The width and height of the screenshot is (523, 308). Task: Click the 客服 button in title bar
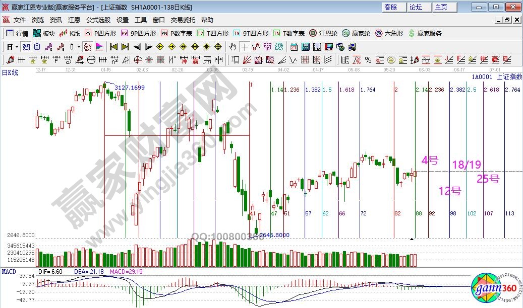tap(391, 7)
